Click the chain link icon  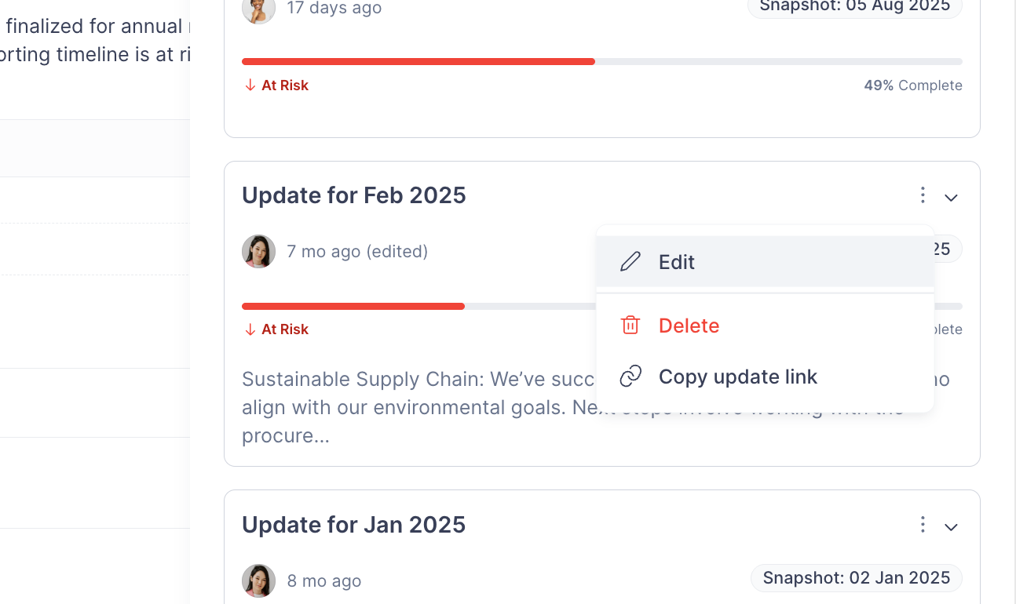(x=630, y=377)
